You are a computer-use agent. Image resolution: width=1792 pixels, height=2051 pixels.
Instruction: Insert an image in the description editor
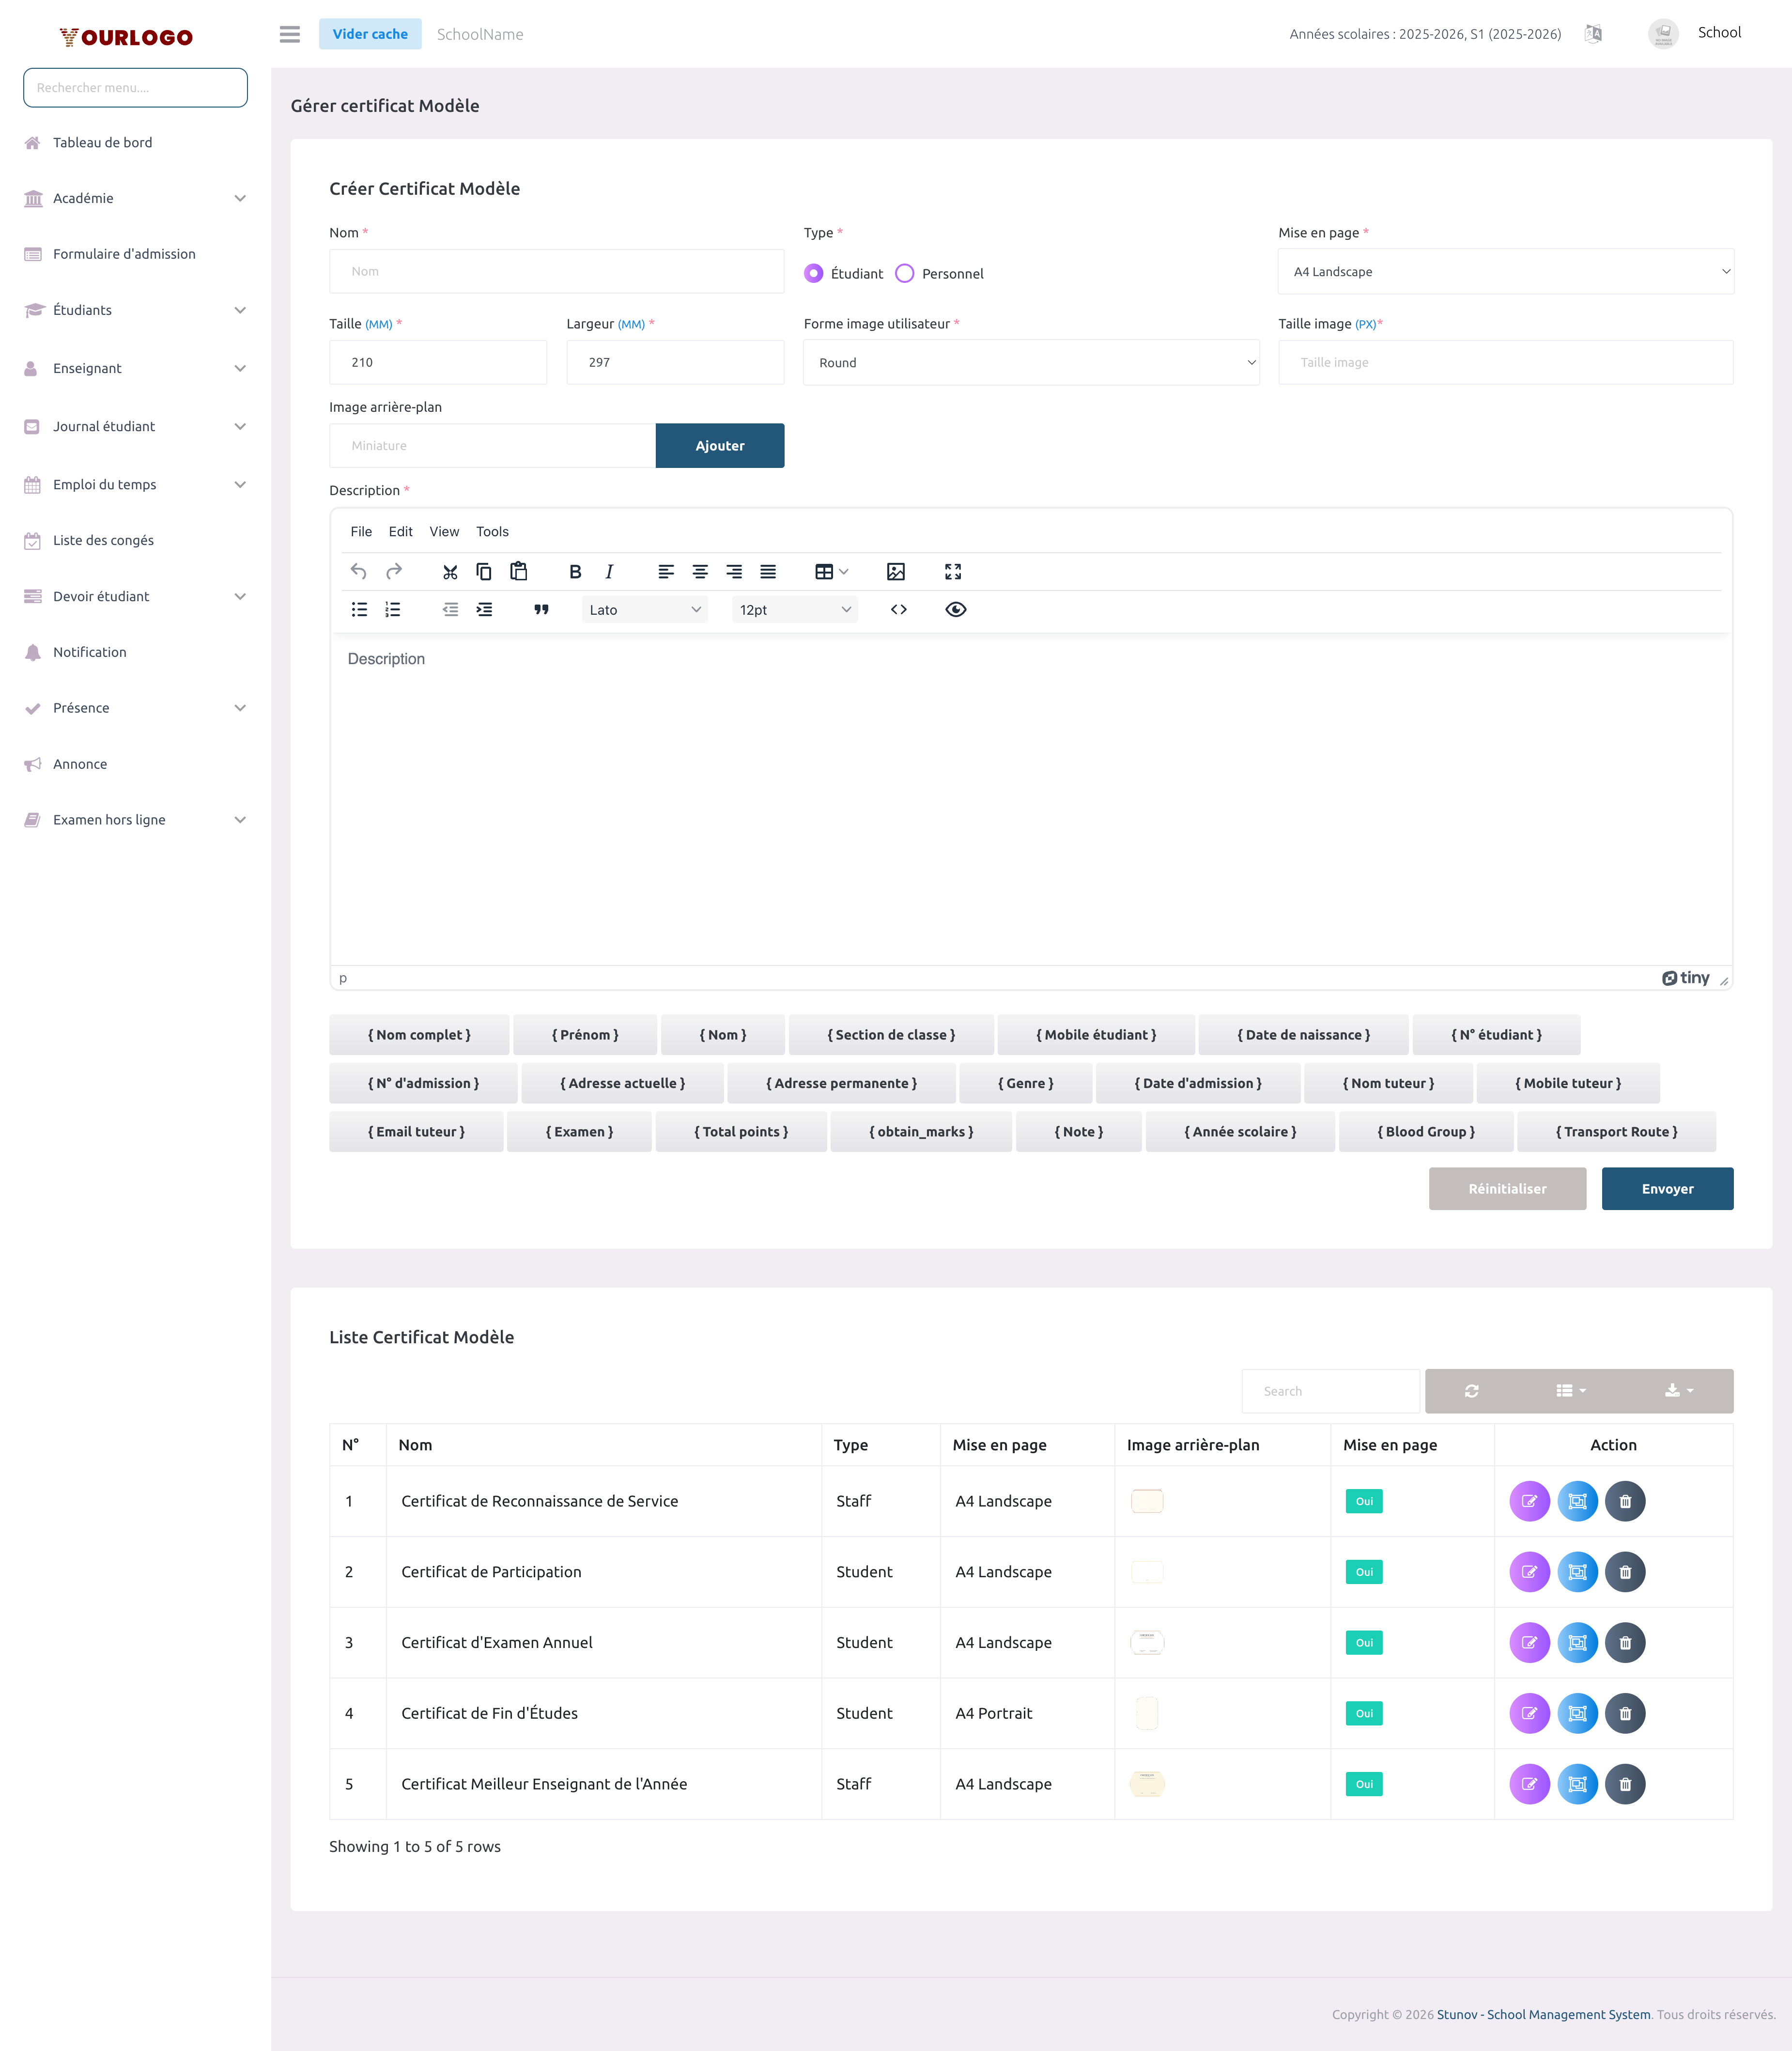[895, 571]
